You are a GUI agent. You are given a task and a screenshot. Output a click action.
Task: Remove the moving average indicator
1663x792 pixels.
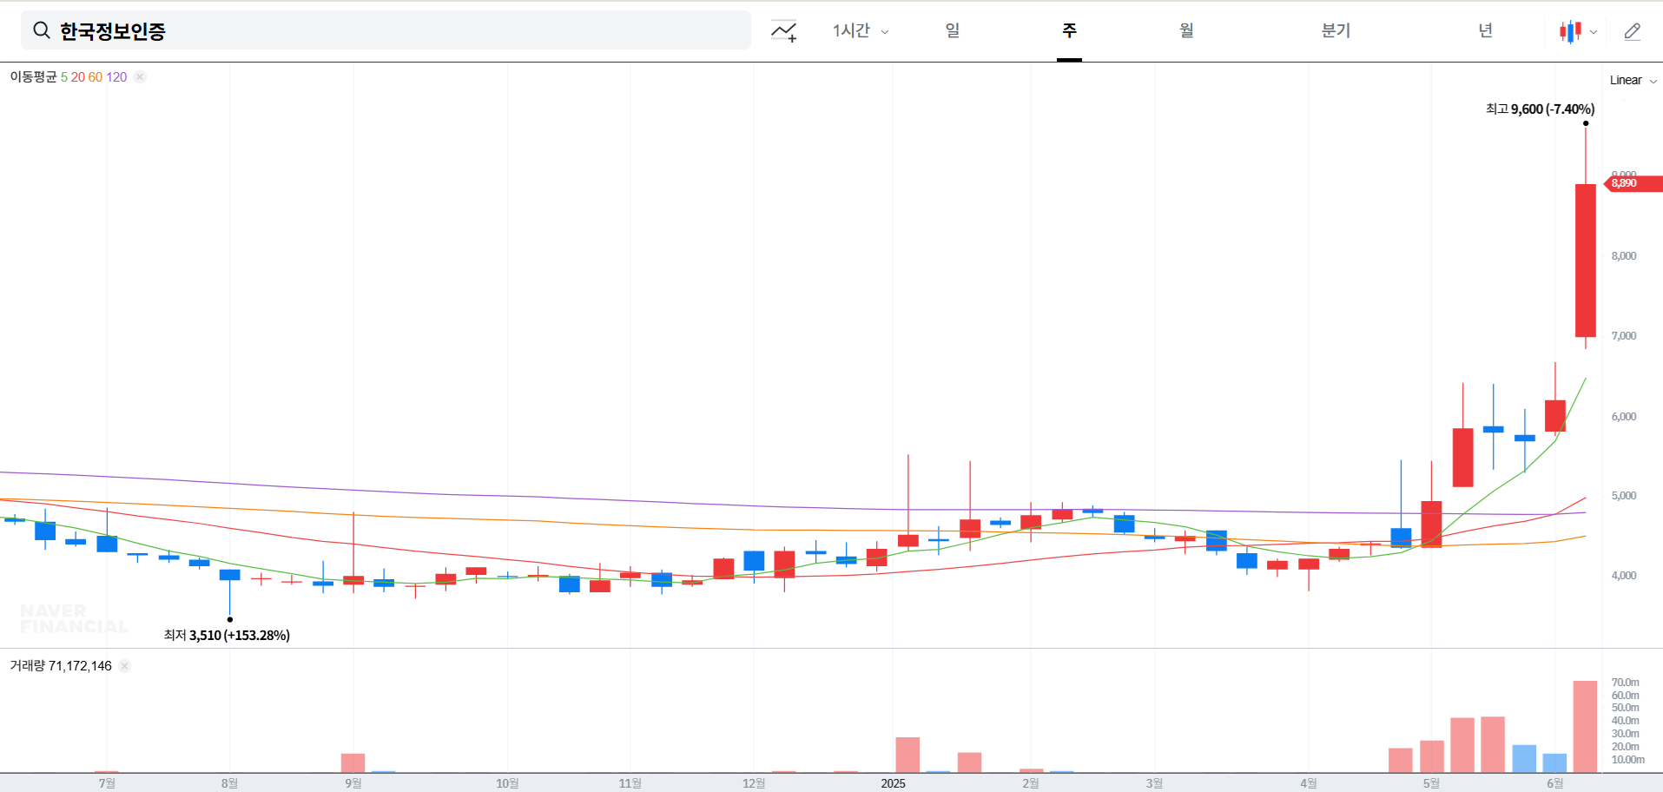pyautogui.click(x=140, y=76)
